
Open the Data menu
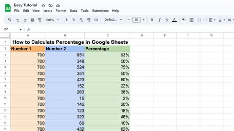73,11
